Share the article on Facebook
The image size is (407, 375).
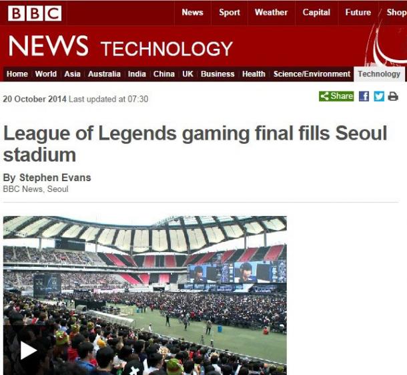pyautogui.click(x=364, y=96)
